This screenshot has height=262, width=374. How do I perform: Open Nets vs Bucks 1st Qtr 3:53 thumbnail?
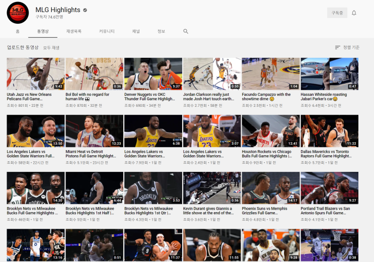153,188
